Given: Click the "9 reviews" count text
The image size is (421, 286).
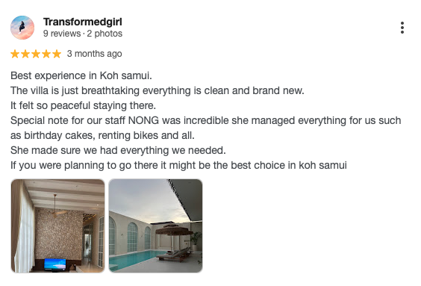Looking at the screenshot, I should [x=62, y=34].
